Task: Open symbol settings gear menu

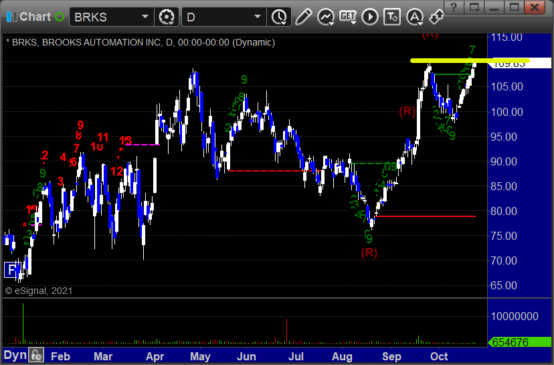Action: tap(167, 17)
